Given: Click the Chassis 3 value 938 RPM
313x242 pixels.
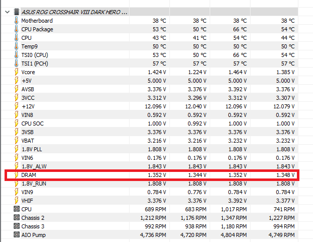Looking at the screenshot, I should [196, 226].
